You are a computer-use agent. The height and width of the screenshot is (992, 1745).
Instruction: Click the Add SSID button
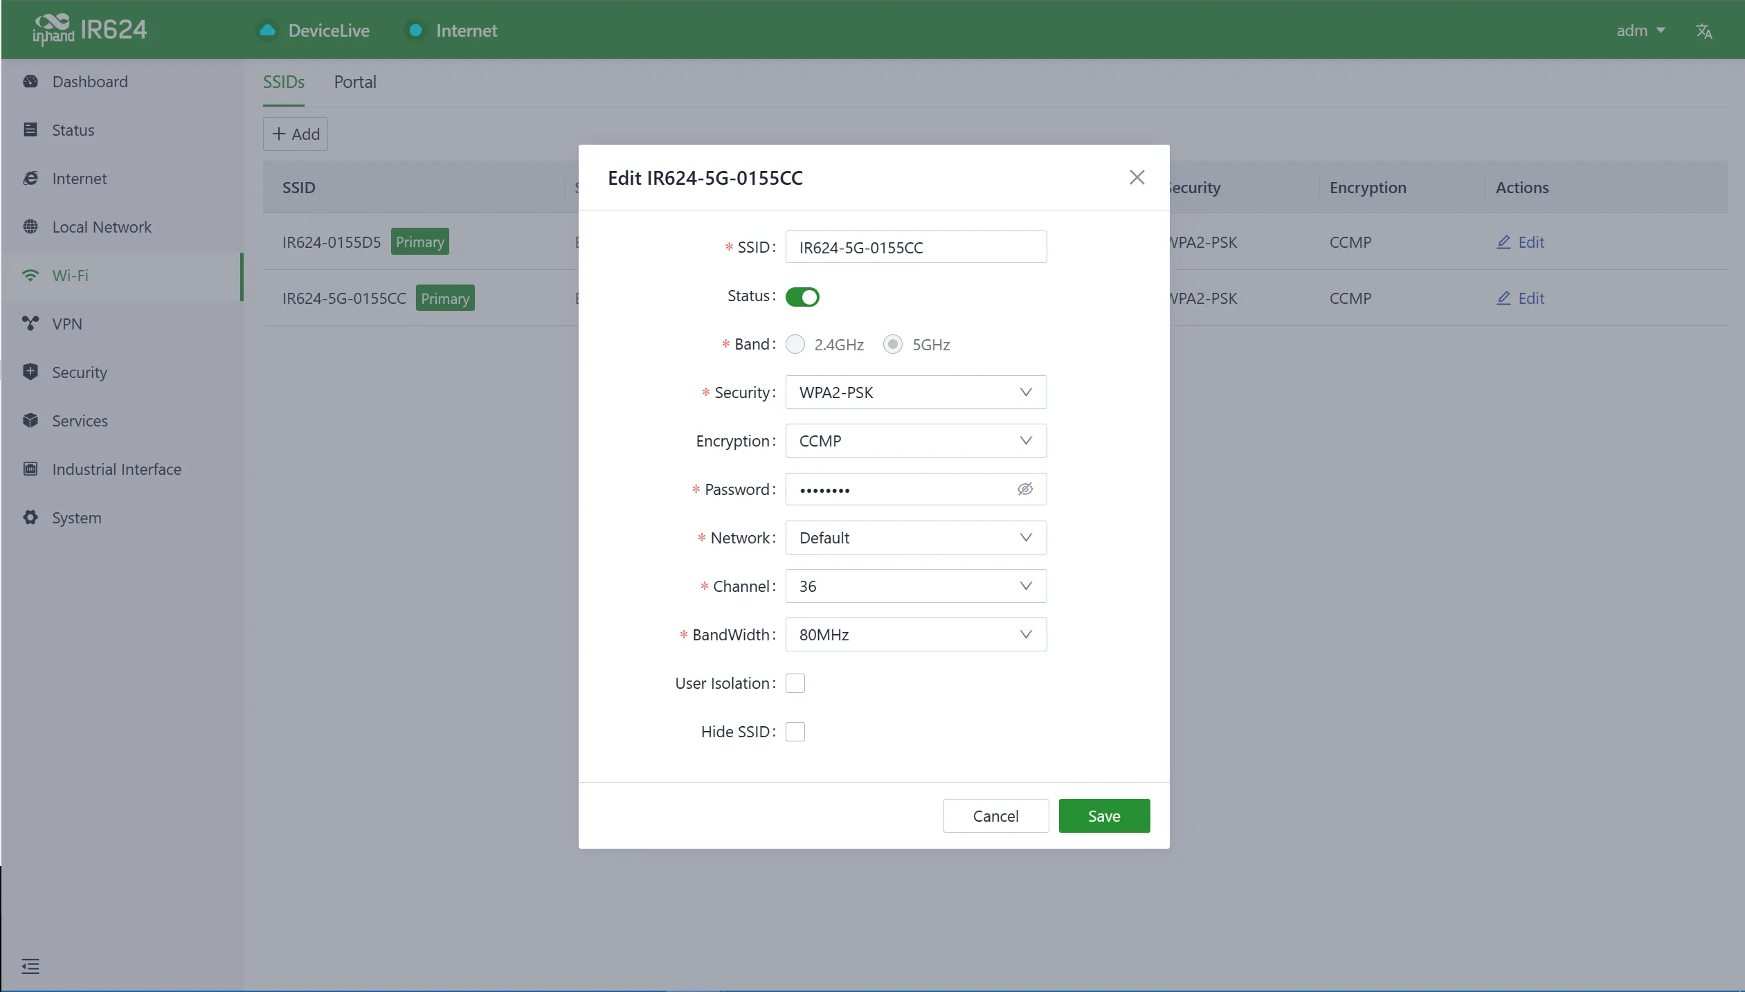(296, 134)
